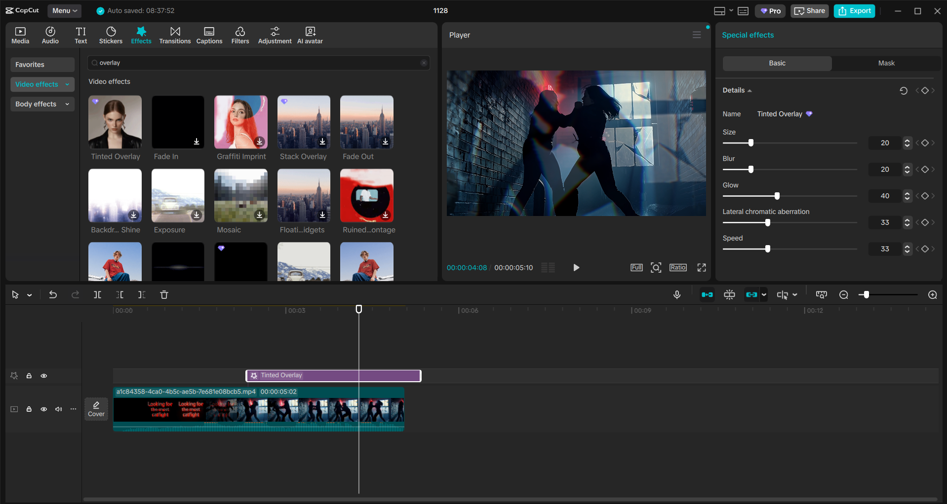Collapse the Video effects category
Screen dimensions: 947x504
[x=68, y=84]
